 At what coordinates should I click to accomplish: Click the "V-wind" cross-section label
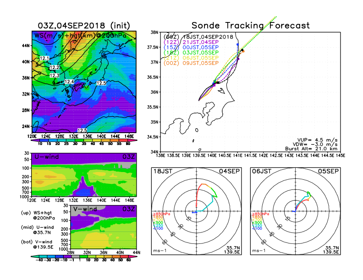coord(85,209)
